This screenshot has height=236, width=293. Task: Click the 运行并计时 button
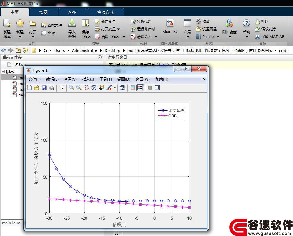143,29
